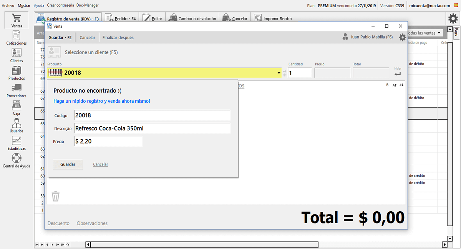The image size is (461, 249).
Task: Toggle ascending sort with the At icon
Action: point(394,85)
